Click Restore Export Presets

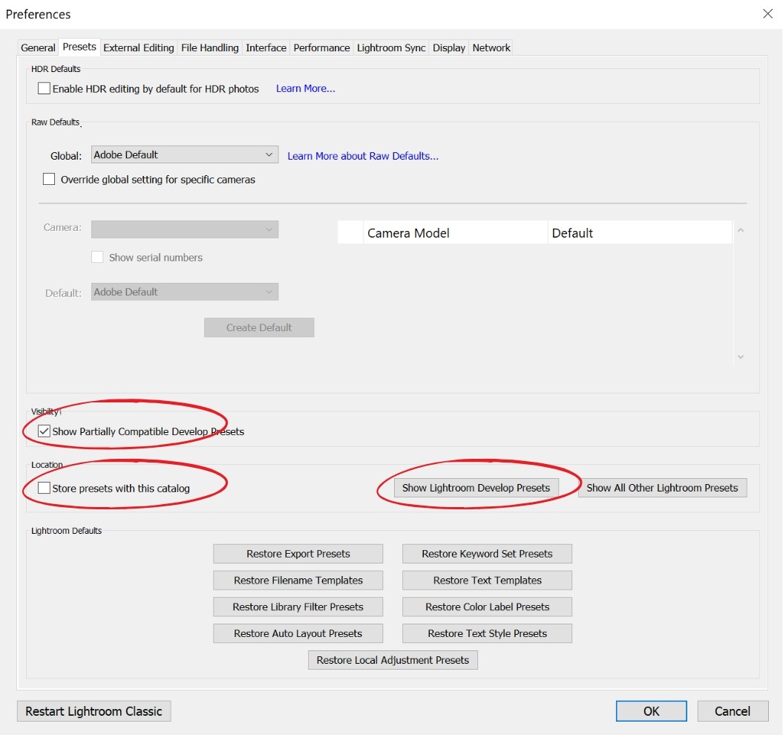tap(298, 554)
